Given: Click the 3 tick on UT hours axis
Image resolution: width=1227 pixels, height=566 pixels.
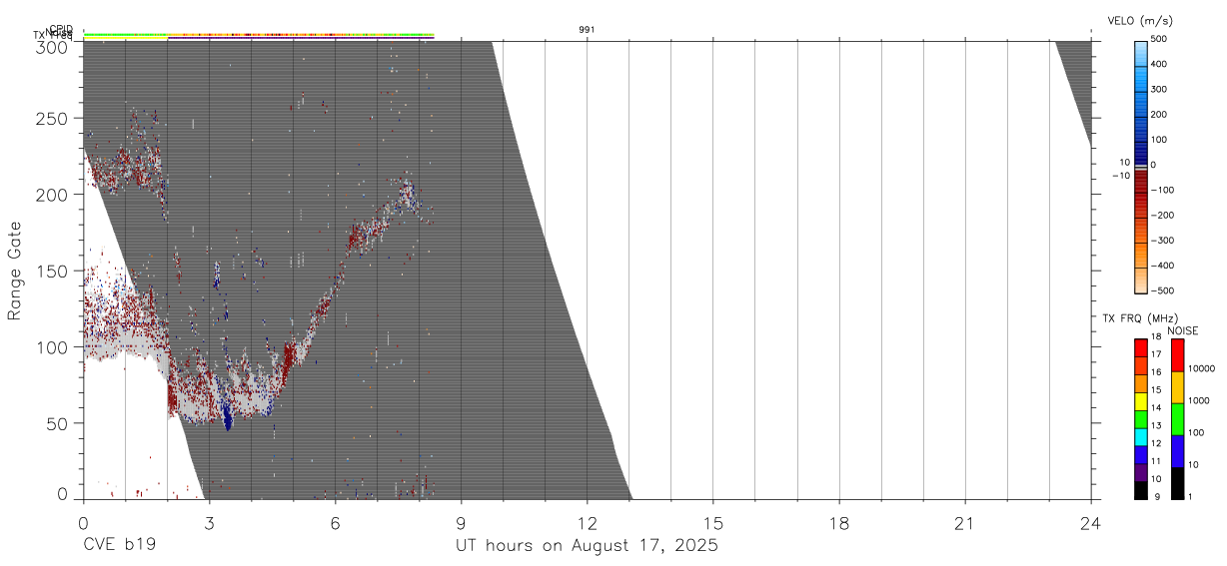Looking at the screenshot, I should (209, 523).
